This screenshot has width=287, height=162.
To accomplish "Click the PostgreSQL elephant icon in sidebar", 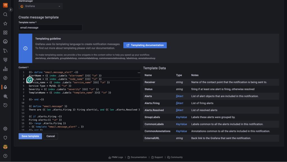I will click(5, 60).
